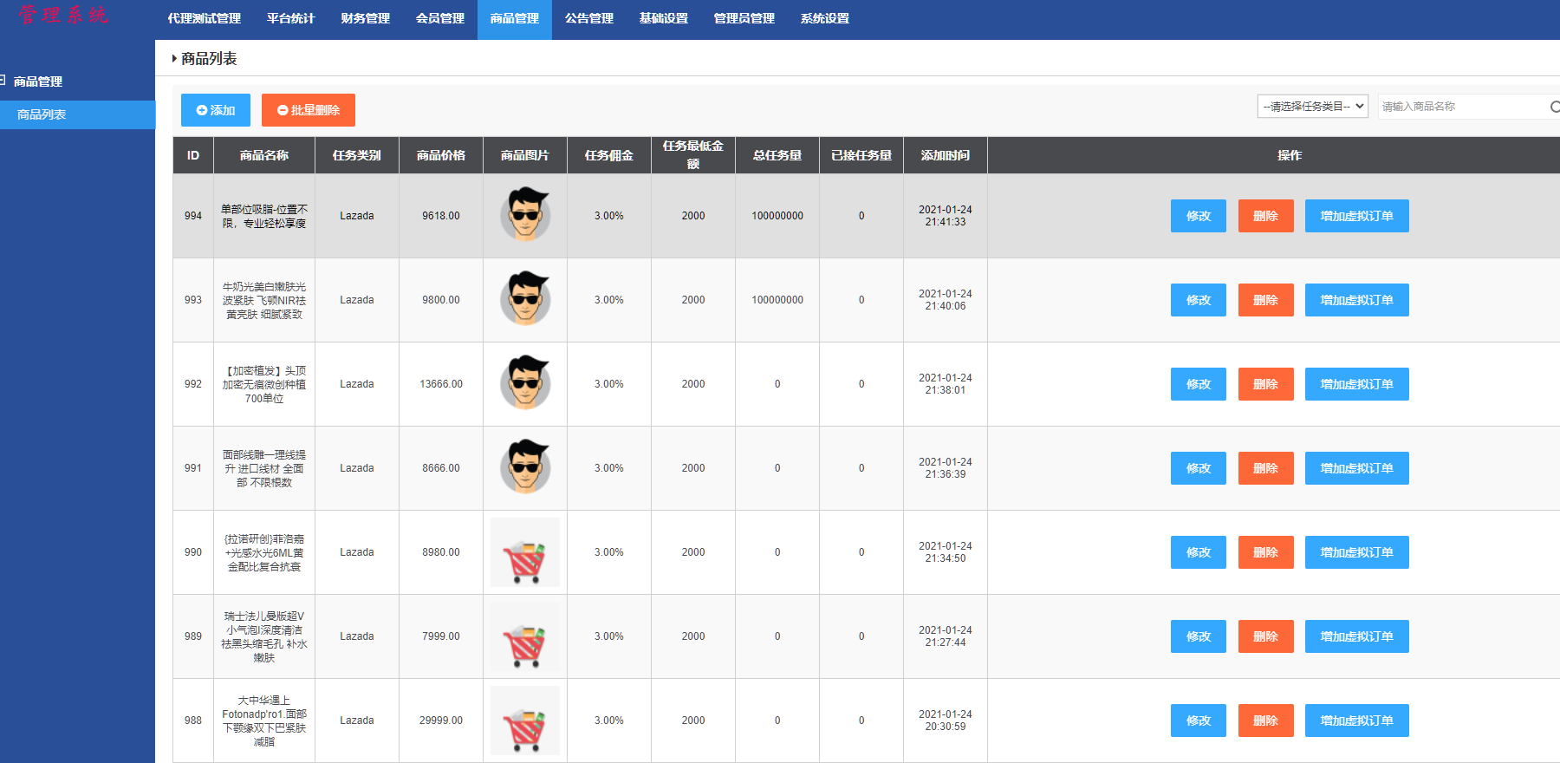The height and width of the screenshot is (763, 1560).
Task: Collapse the 商品管理 sidebar section
Action: 3,81
